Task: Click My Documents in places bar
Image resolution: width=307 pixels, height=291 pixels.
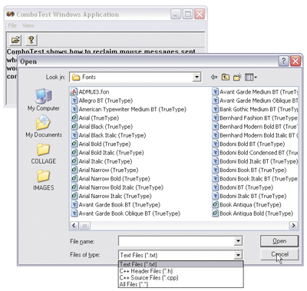Action: (x=44, y=126)
